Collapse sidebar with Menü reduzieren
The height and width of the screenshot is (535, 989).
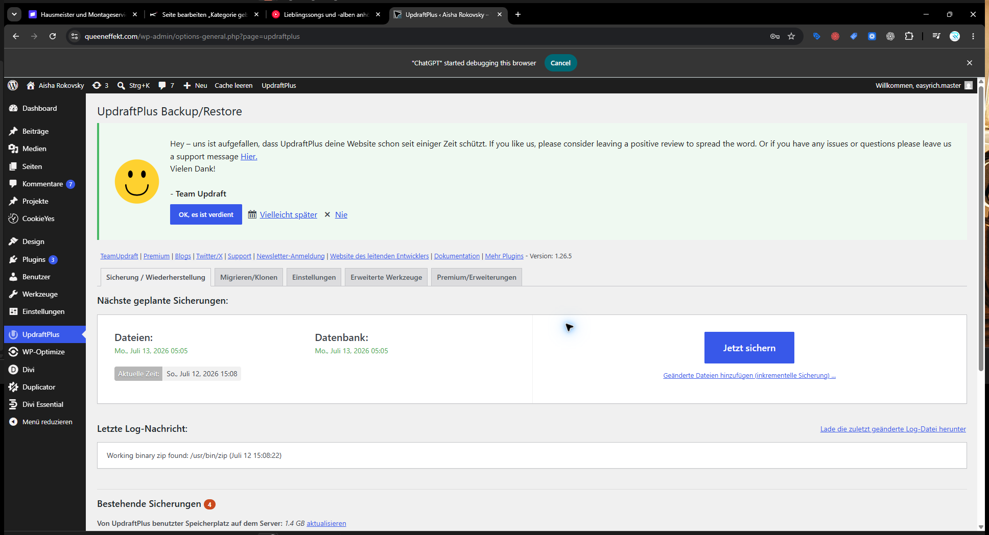(47, 422)
